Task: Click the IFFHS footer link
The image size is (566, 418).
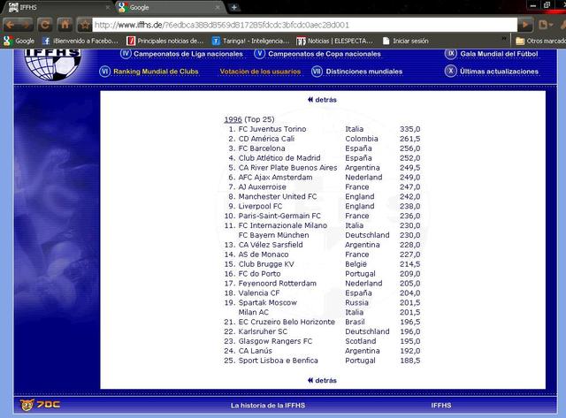Action: pos(441,406)
